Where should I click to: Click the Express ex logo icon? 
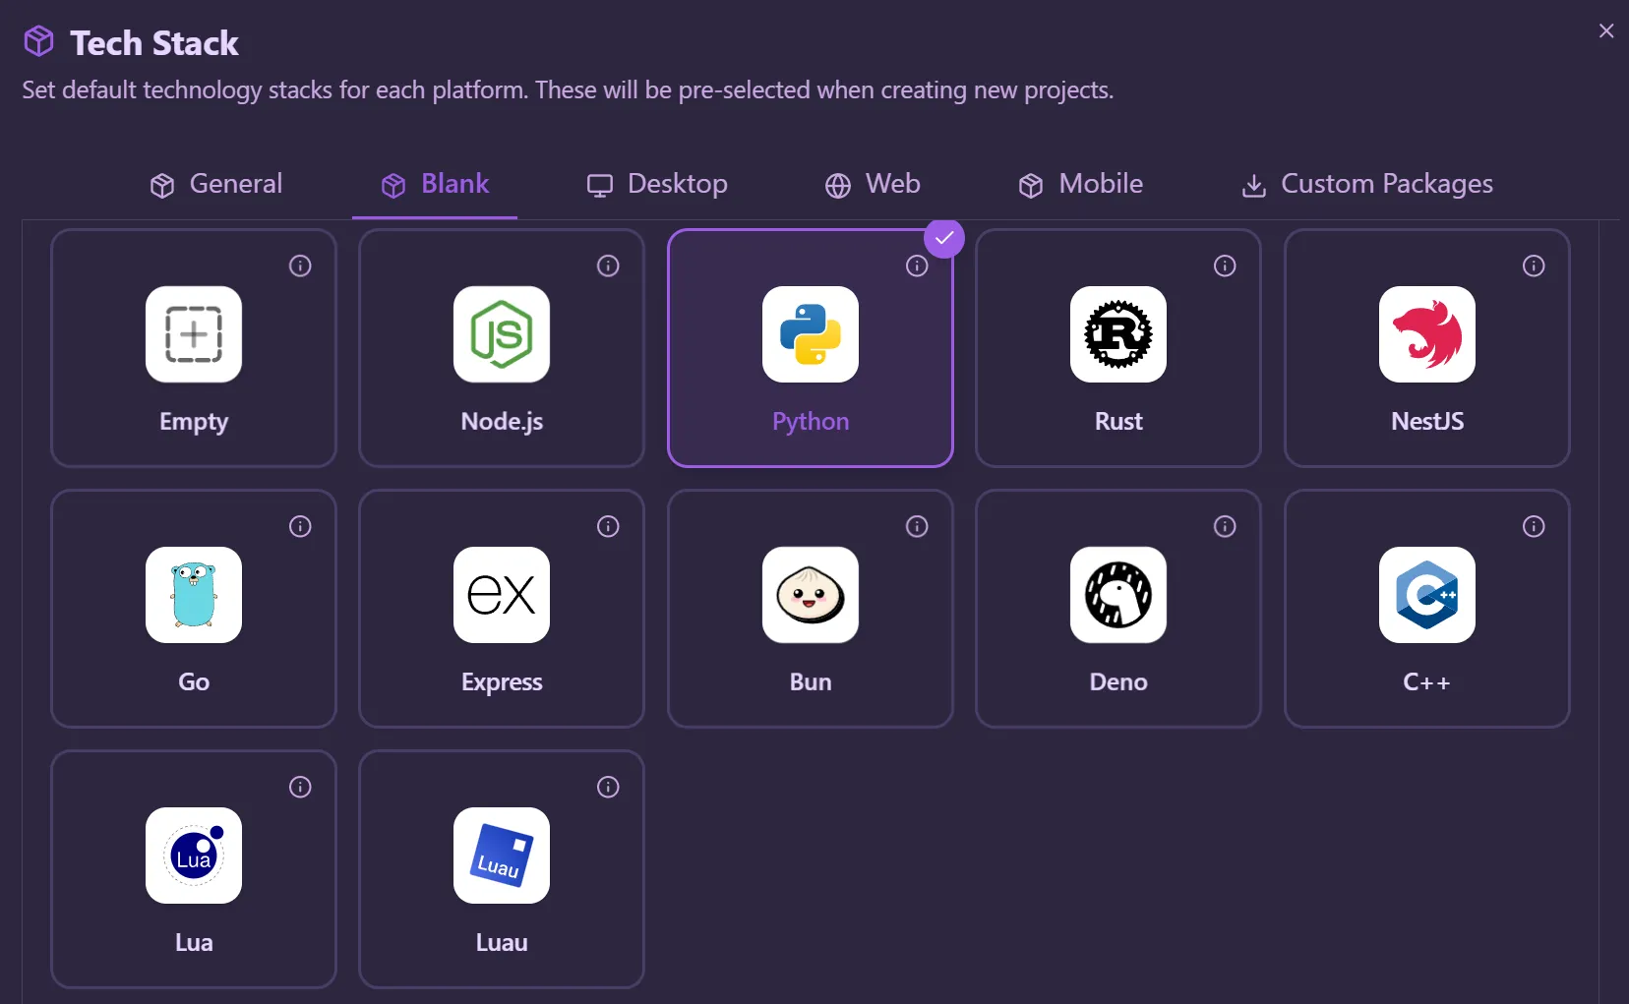coord(502,595)
